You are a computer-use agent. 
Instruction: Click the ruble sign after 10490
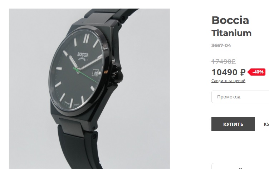pos(243,72)
